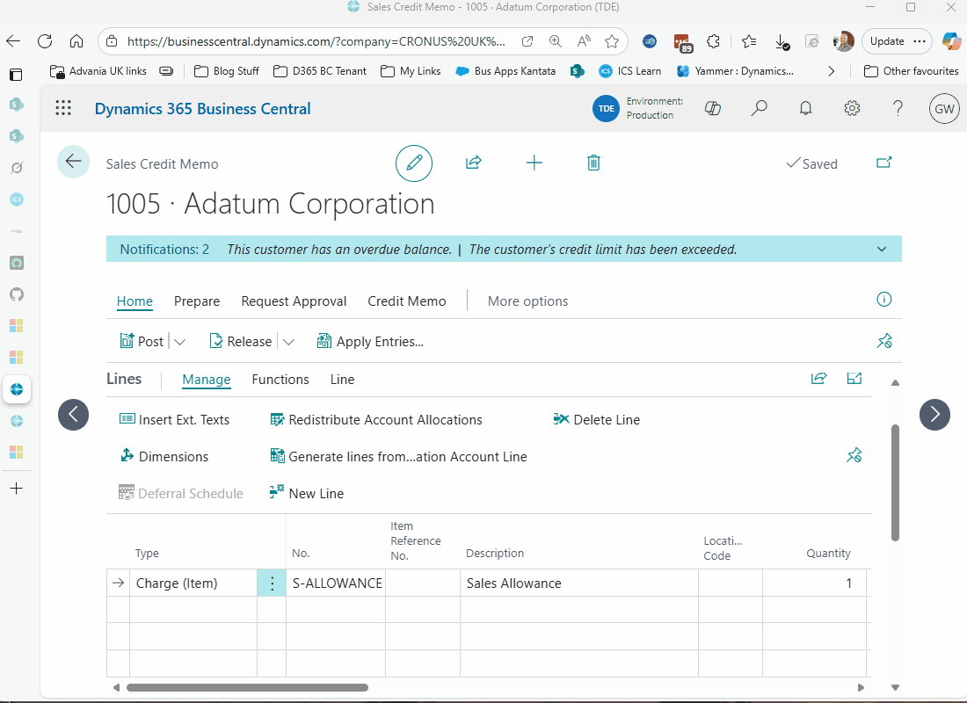Click Delete Line action

click(x=597, y=420)
